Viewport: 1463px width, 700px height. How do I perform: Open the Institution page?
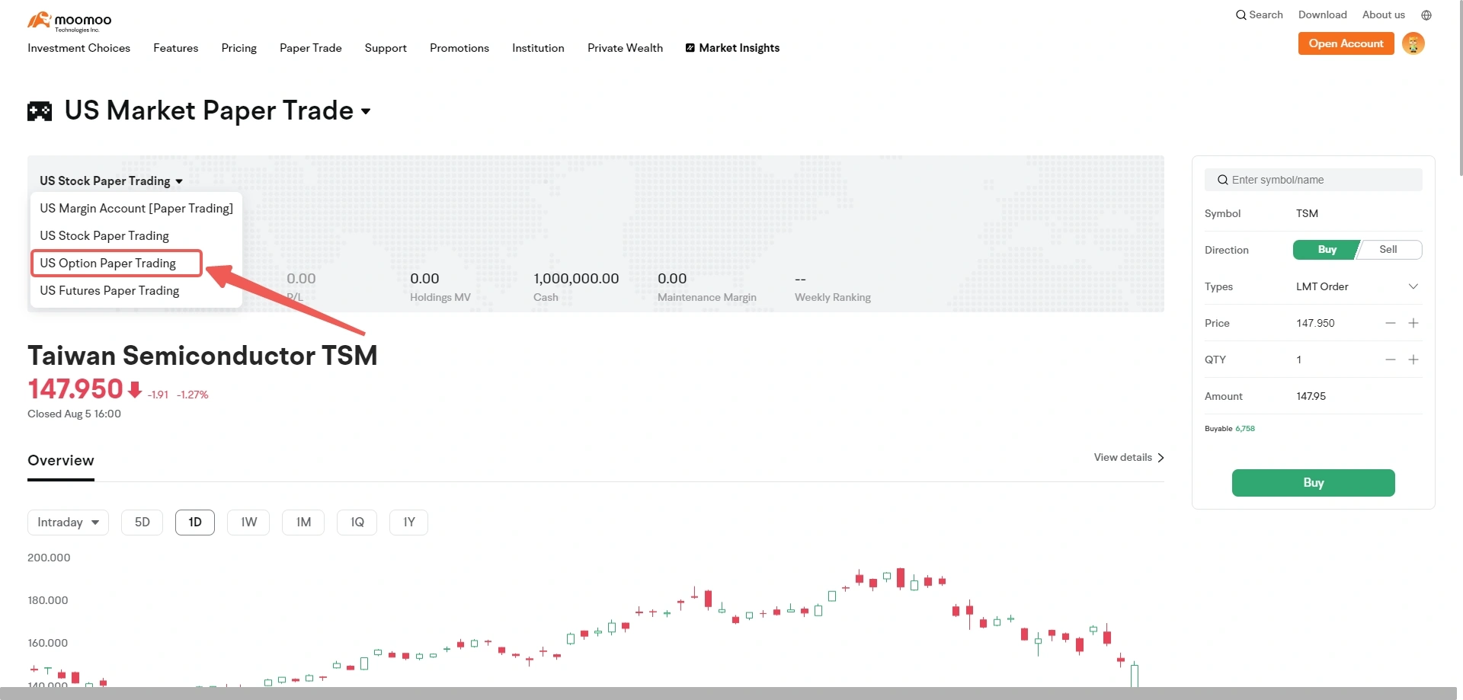[538, 48]
